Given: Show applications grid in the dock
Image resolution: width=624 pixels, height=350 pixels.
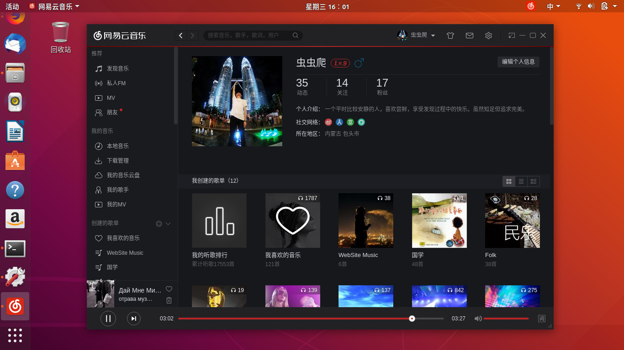Looking at the screenshot, I should pyautogui.click(x=15, y=335).
